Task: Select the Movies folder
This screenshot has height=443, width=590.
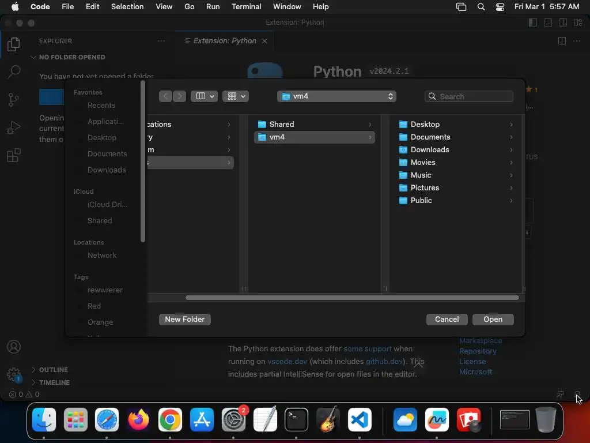Action: coord(456,162)
